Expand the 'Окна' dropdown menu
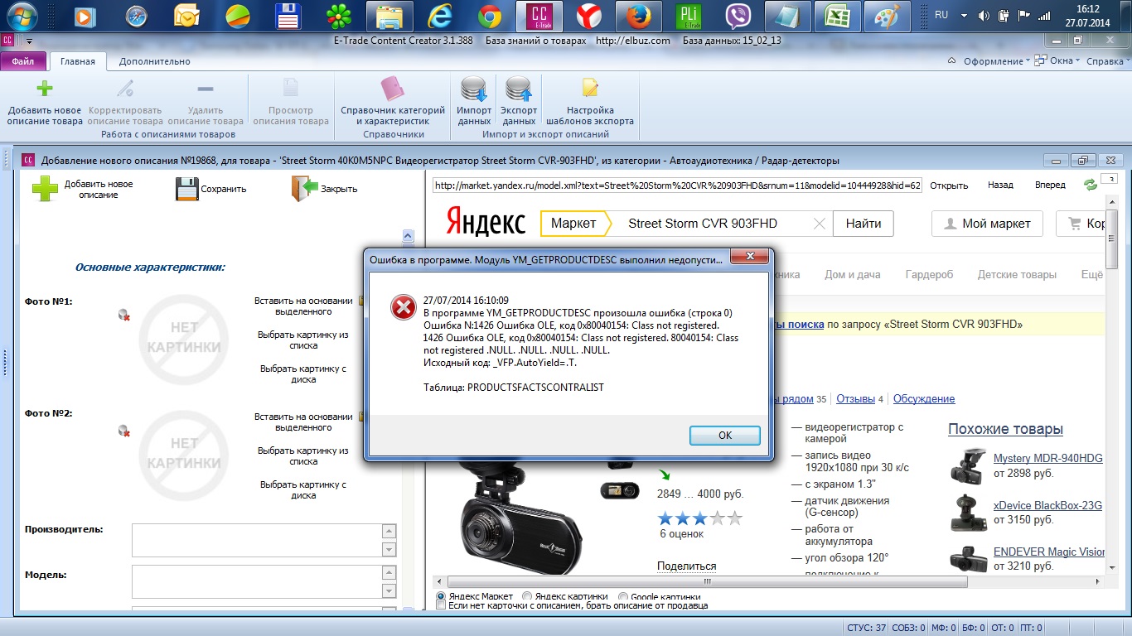The width and height of the screenshot is (1132, 636). [1056, 61]
